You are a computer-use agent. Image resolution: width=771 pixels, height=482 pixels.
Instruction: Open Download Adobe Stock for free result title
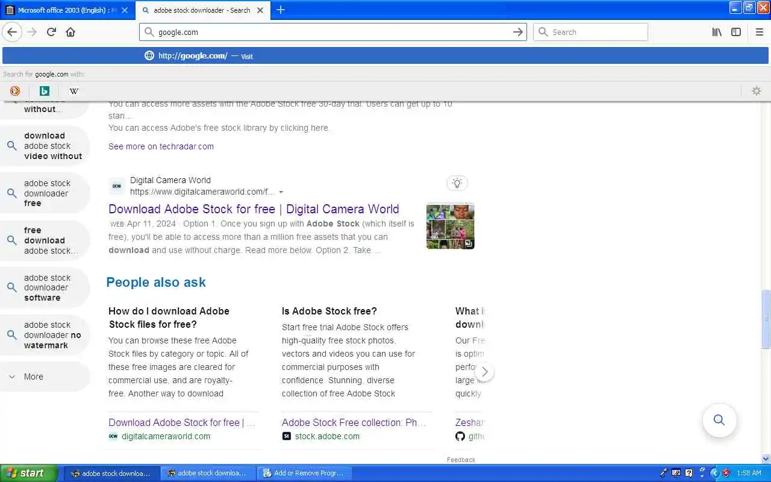254,209
